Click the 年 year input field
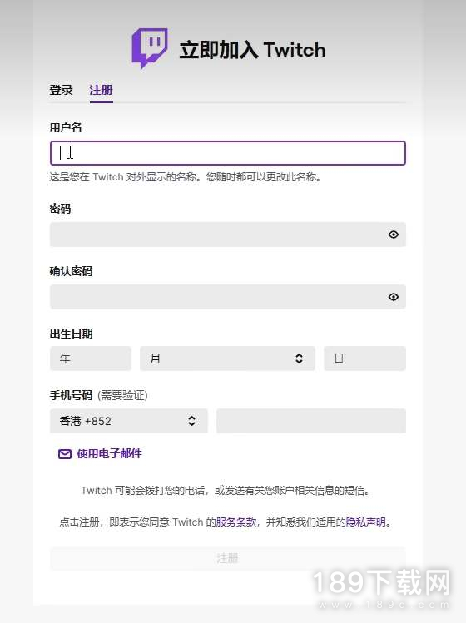 [x=91, y=358]
